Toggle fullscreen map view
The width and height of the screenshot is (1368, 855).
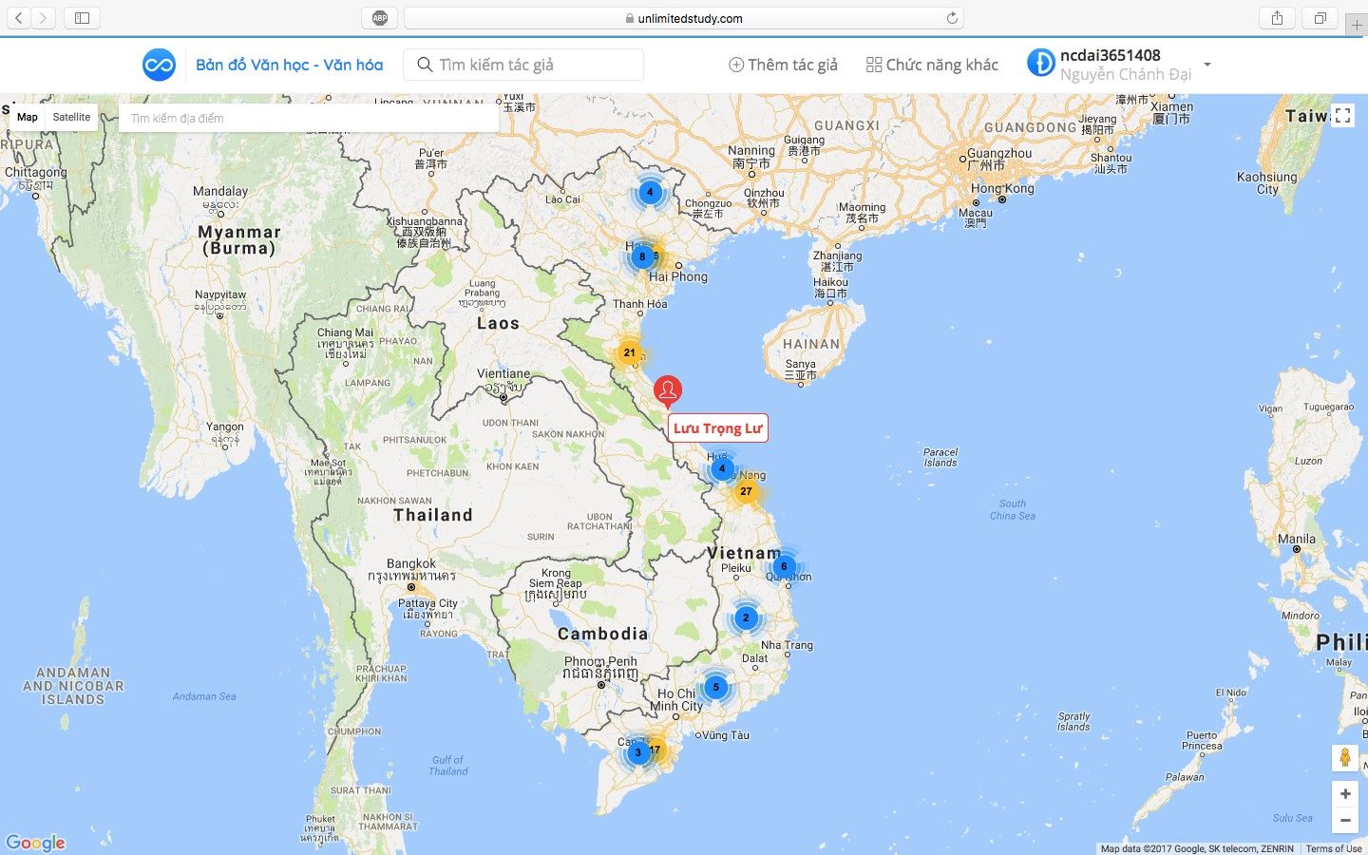point(1342,116)
